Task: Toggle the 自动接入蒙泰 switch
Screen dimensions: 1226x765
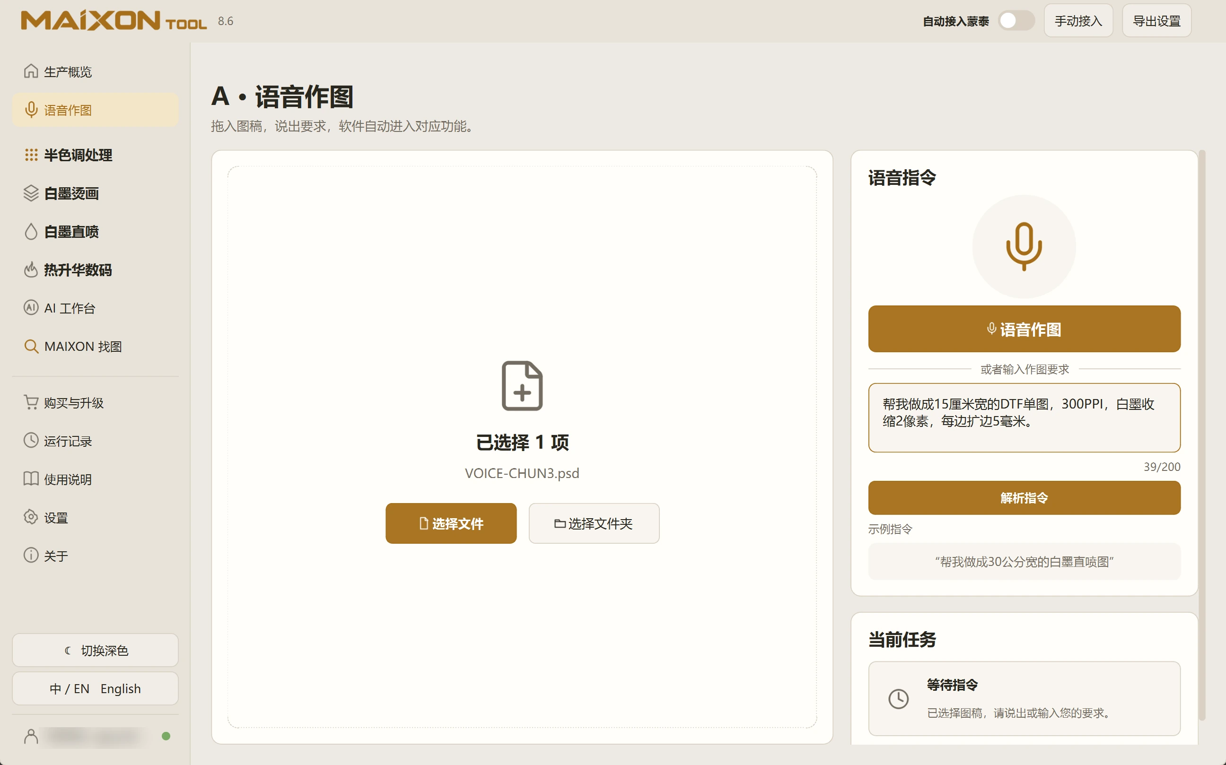Action: tap(1016, 21)
